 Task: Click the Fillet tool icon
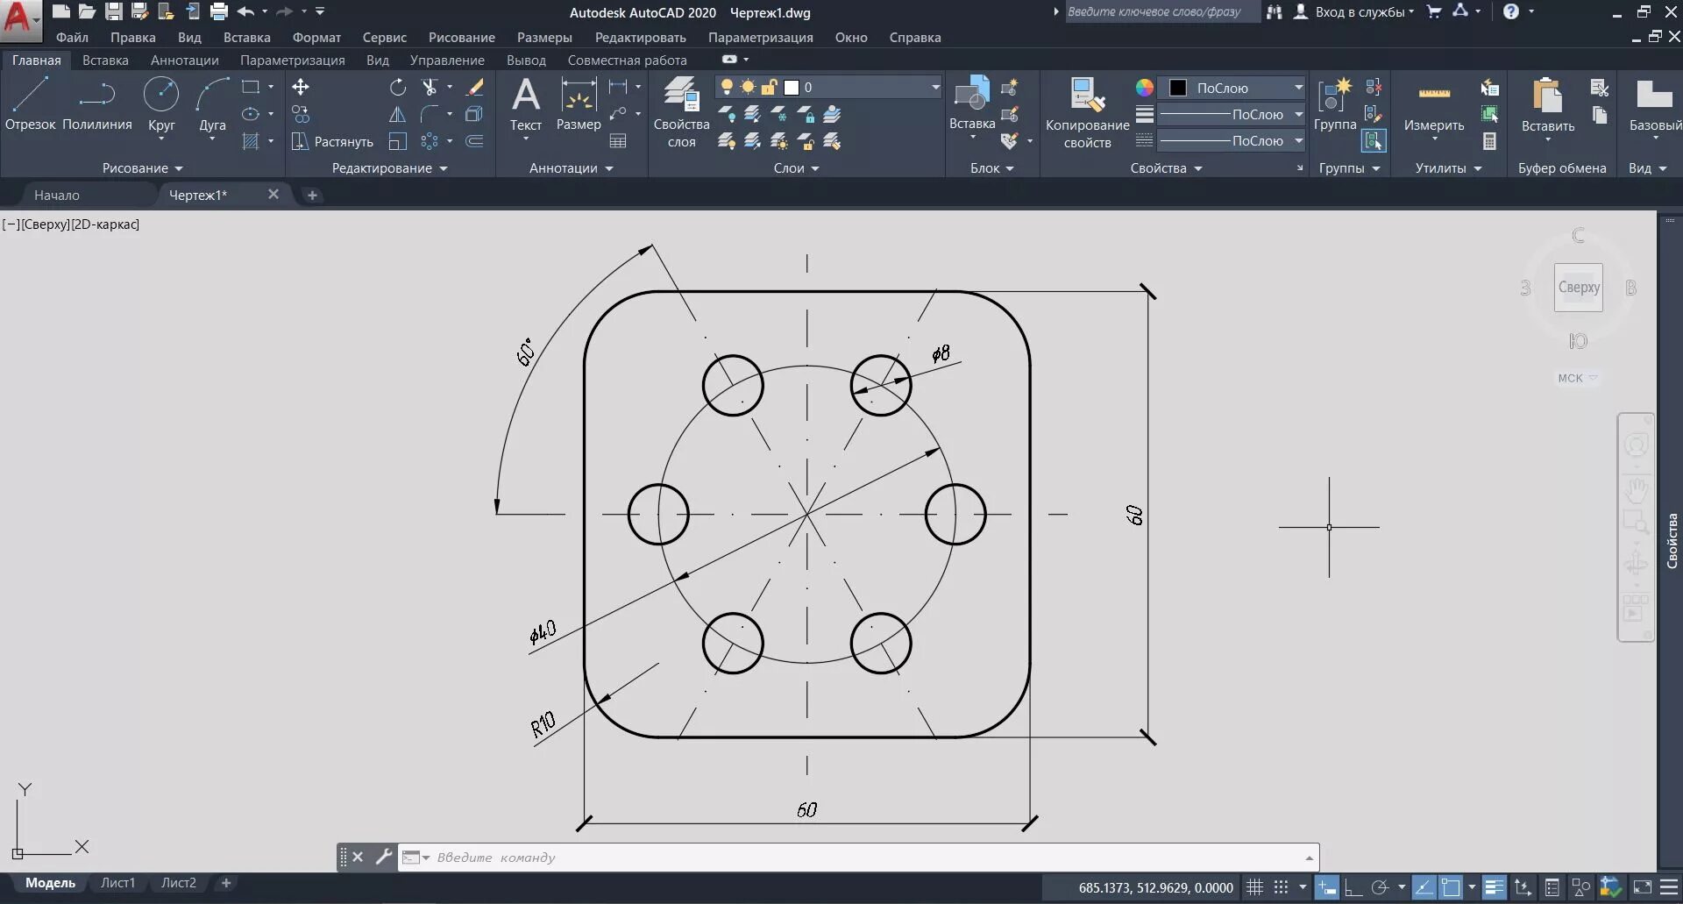point(430,114)
